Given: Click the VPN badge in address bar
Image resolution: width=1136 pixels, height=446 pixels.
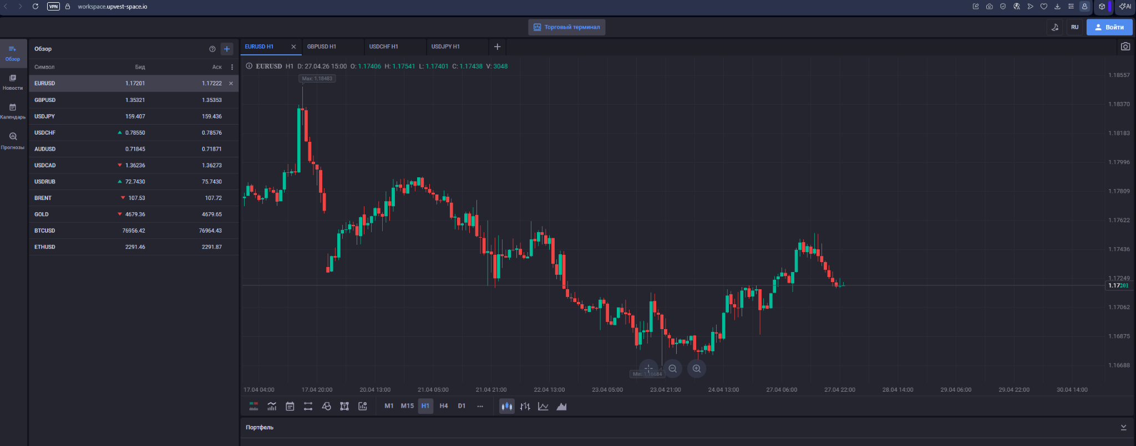Looking at the screenshot, I should pos(53,7).
